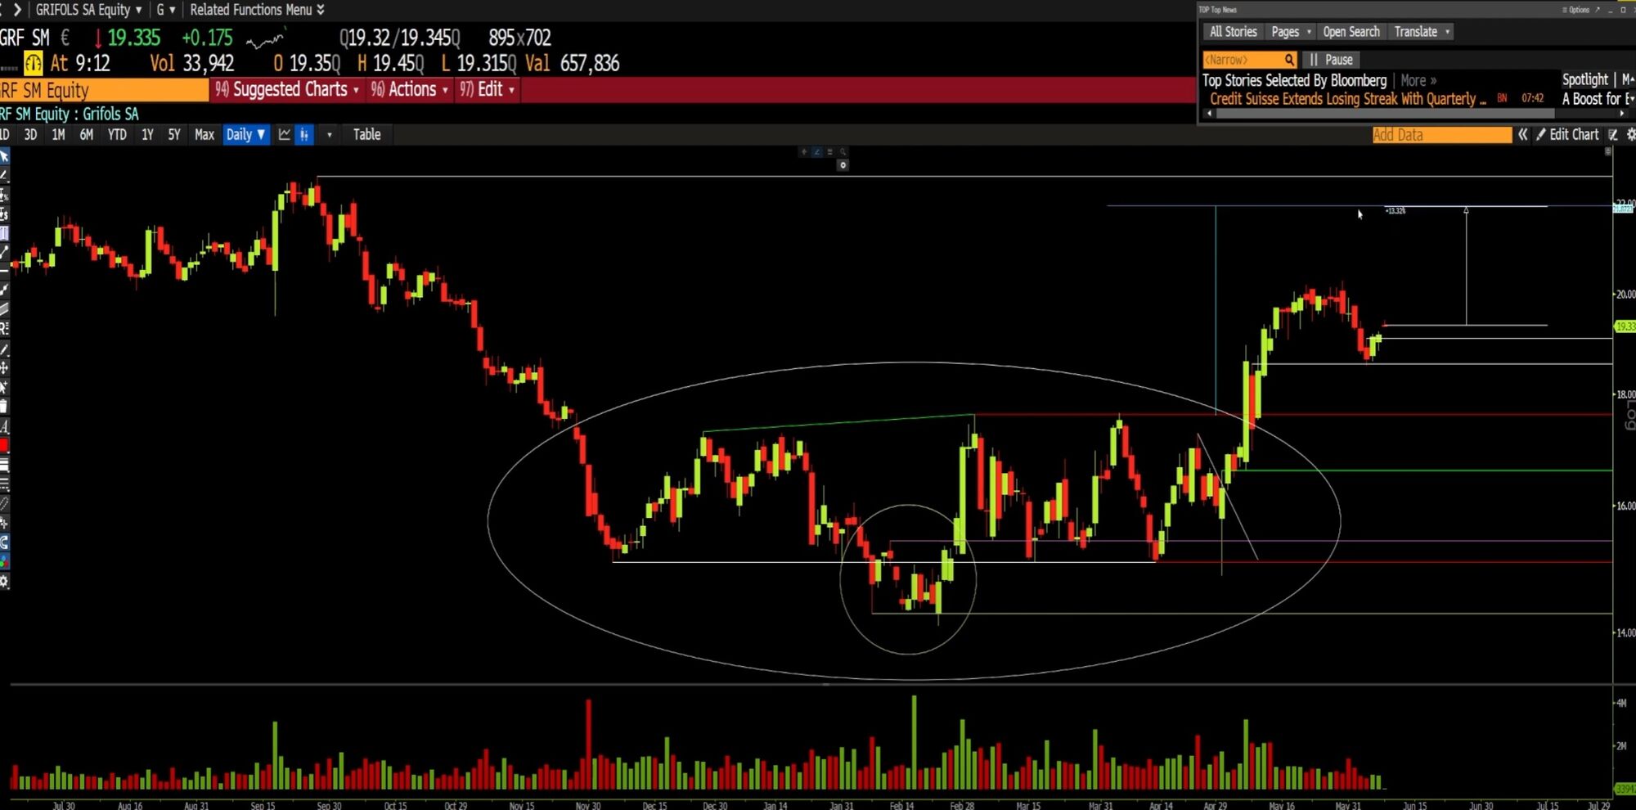The height and width of the screenshot is (810, 1636).
Task: Open the chart type dropdown arrow
Action: click(x=330, y=135)
